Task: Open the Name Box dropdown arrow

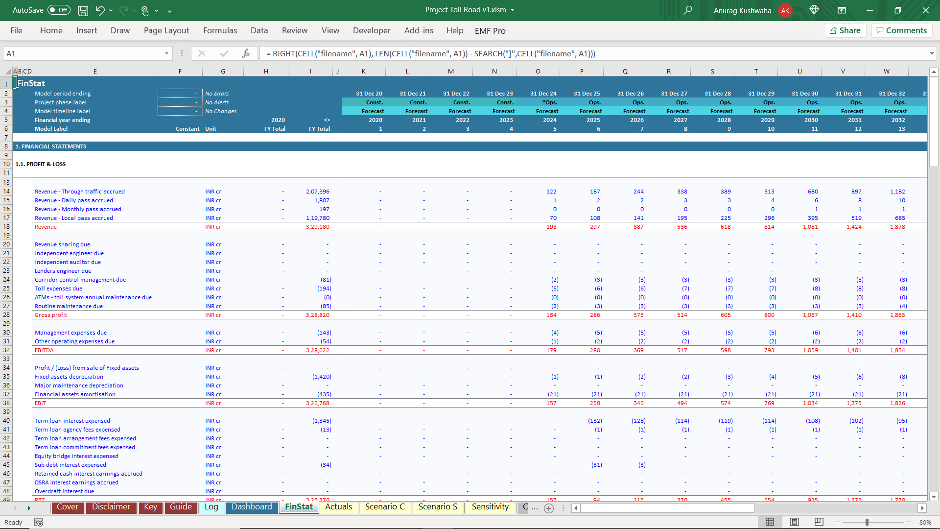Action: click(166, 53)
